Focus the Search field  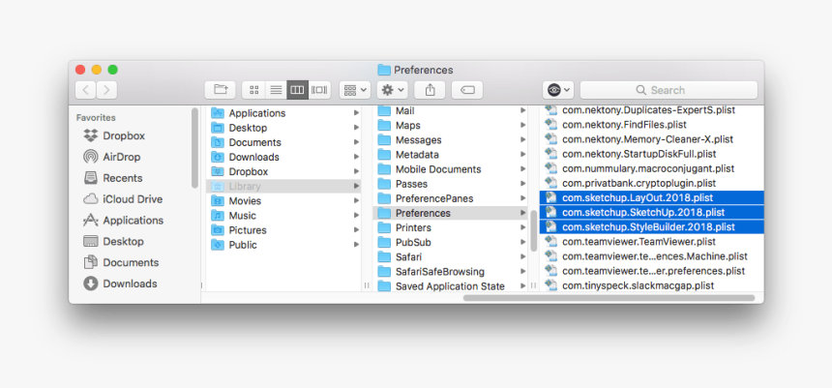click(669, 90)
